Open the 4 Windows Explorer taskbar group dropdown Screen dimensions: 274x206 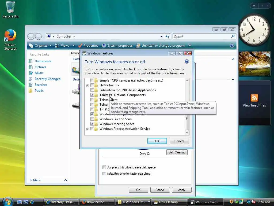click(149, 202)
